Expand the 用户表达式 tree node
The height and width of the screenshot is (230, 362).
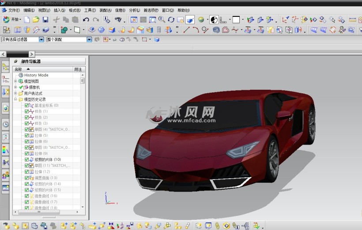coord(15,93)
